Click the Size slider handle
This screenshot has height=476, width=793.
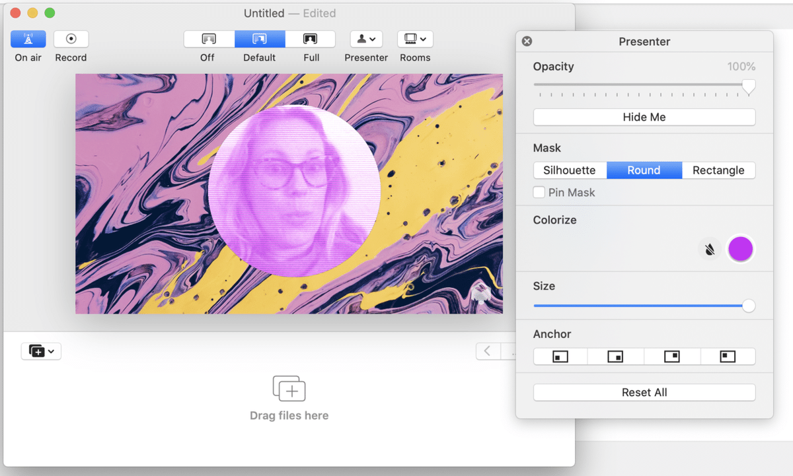point(749,306)
